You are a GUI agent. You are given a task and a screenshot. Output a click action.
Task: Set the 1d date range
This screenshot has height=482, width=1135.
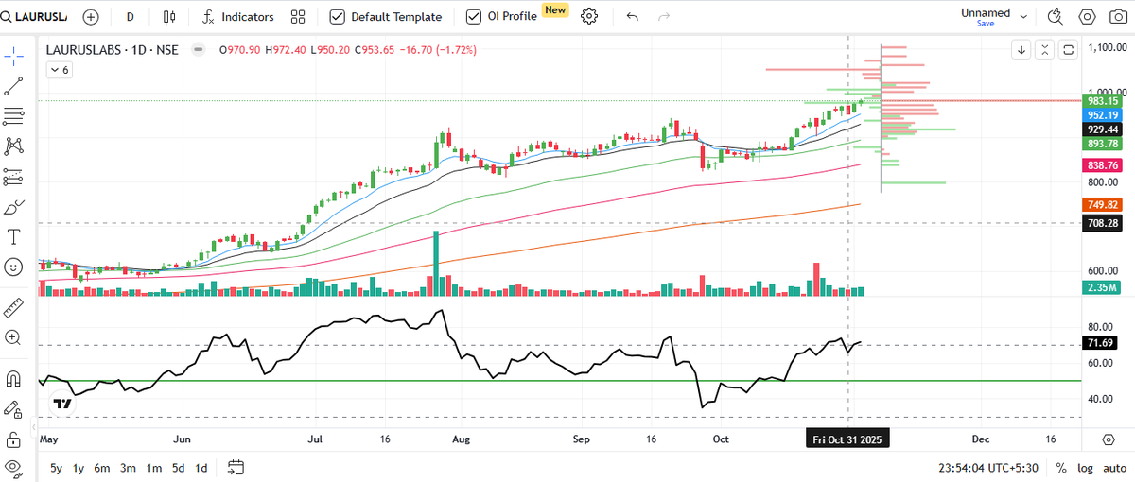pos(201,468)
